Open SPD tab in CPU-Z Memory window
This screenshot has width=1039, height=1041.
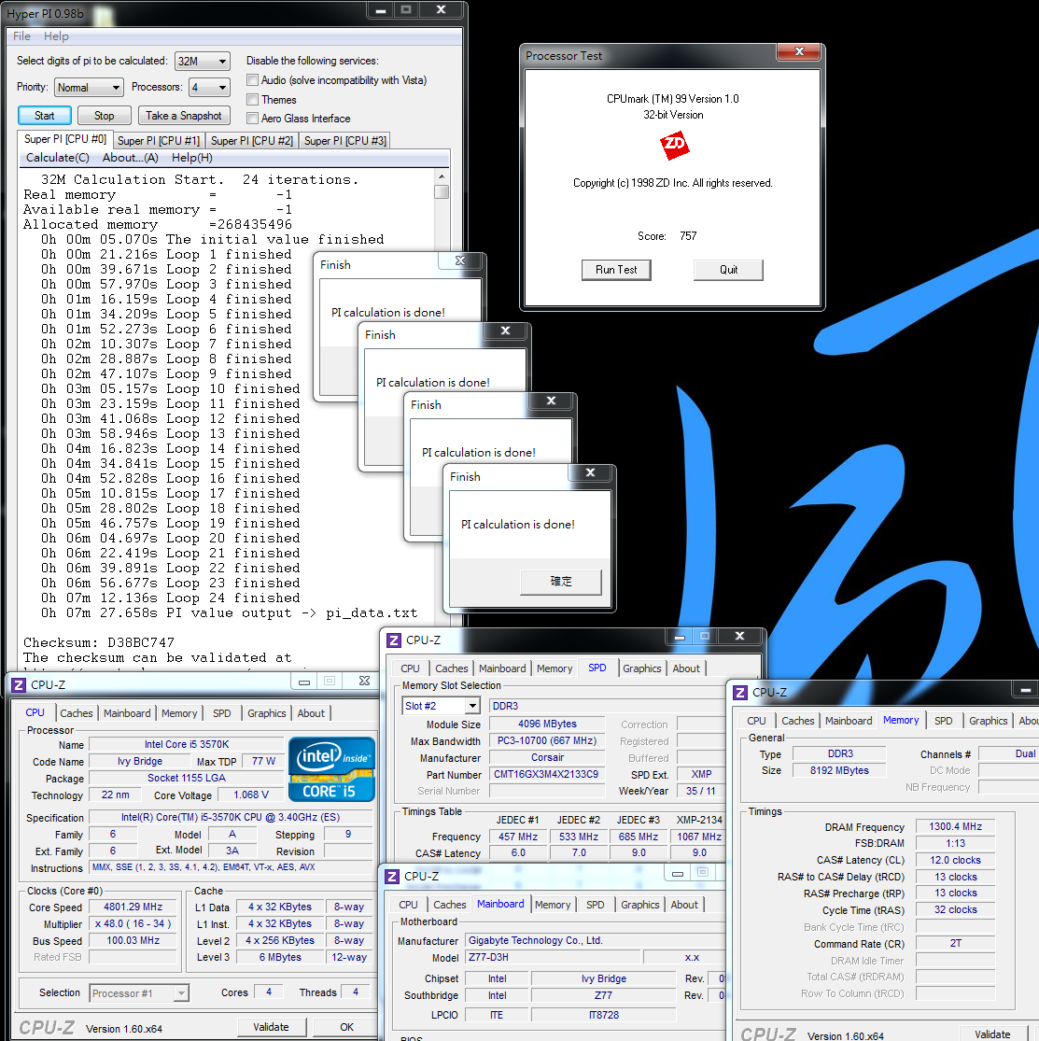(x=944, y=721)
